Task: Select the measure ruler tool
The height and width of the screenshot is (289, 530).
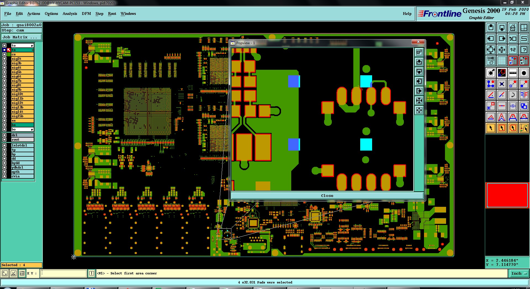Action: (x=513, y=73)
